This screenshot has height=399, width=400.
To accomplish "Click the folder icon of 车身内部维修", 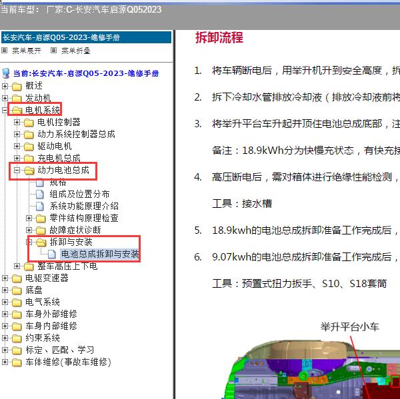I will [17, 326].
